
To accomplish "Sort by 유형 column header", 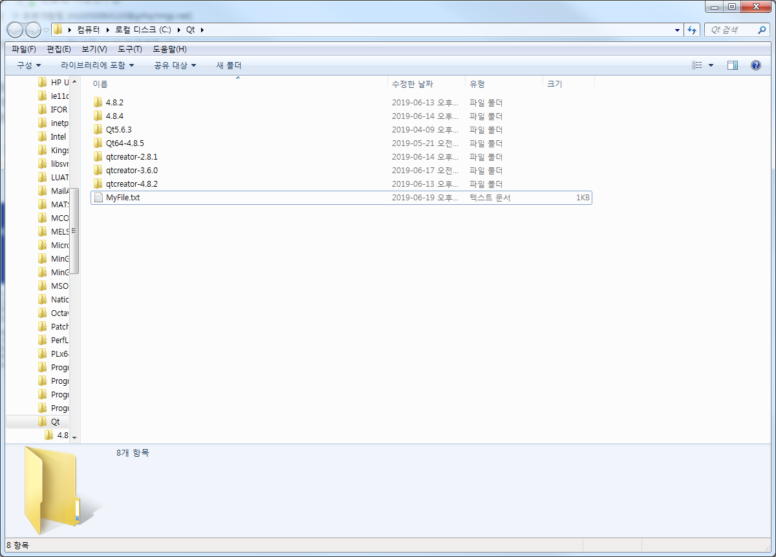I will [504, 84].
